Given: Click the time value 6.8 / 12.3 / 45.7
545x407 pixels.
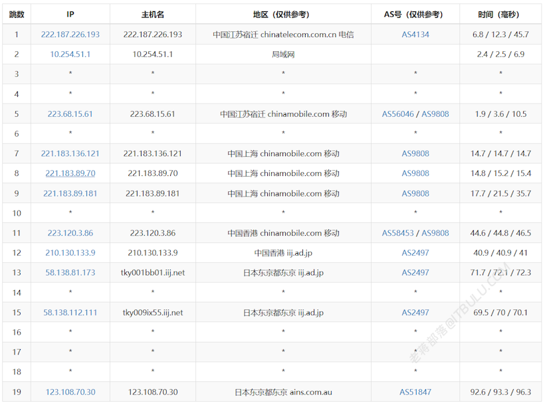Looking at the screenshot, I should (500, 35).
